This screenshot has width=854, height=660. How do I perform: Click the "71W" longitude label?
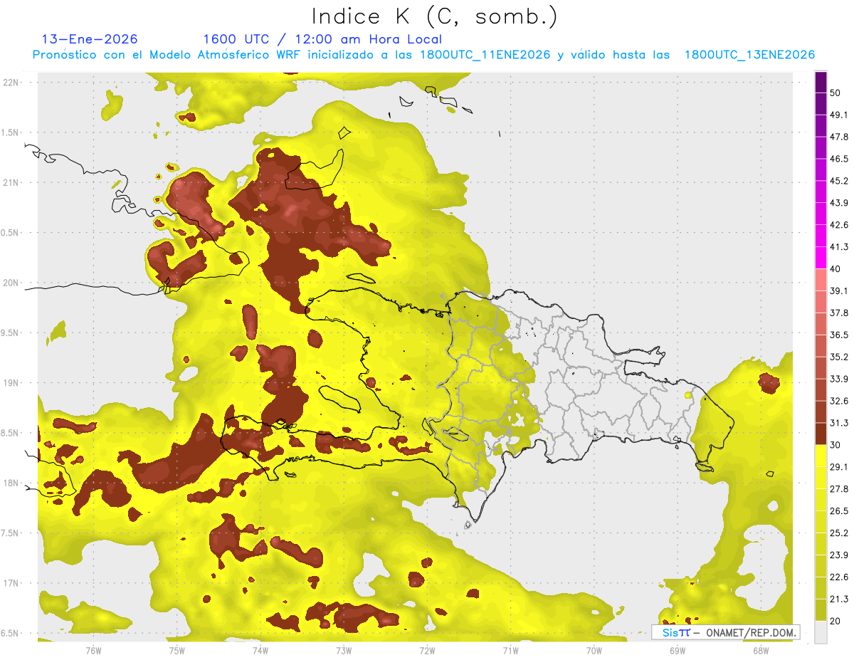coord(510,650)
